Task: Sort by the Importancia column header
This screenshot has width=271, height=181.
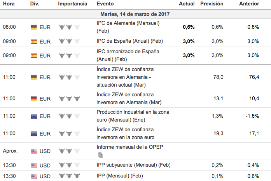Action: (x=72, y=3)
